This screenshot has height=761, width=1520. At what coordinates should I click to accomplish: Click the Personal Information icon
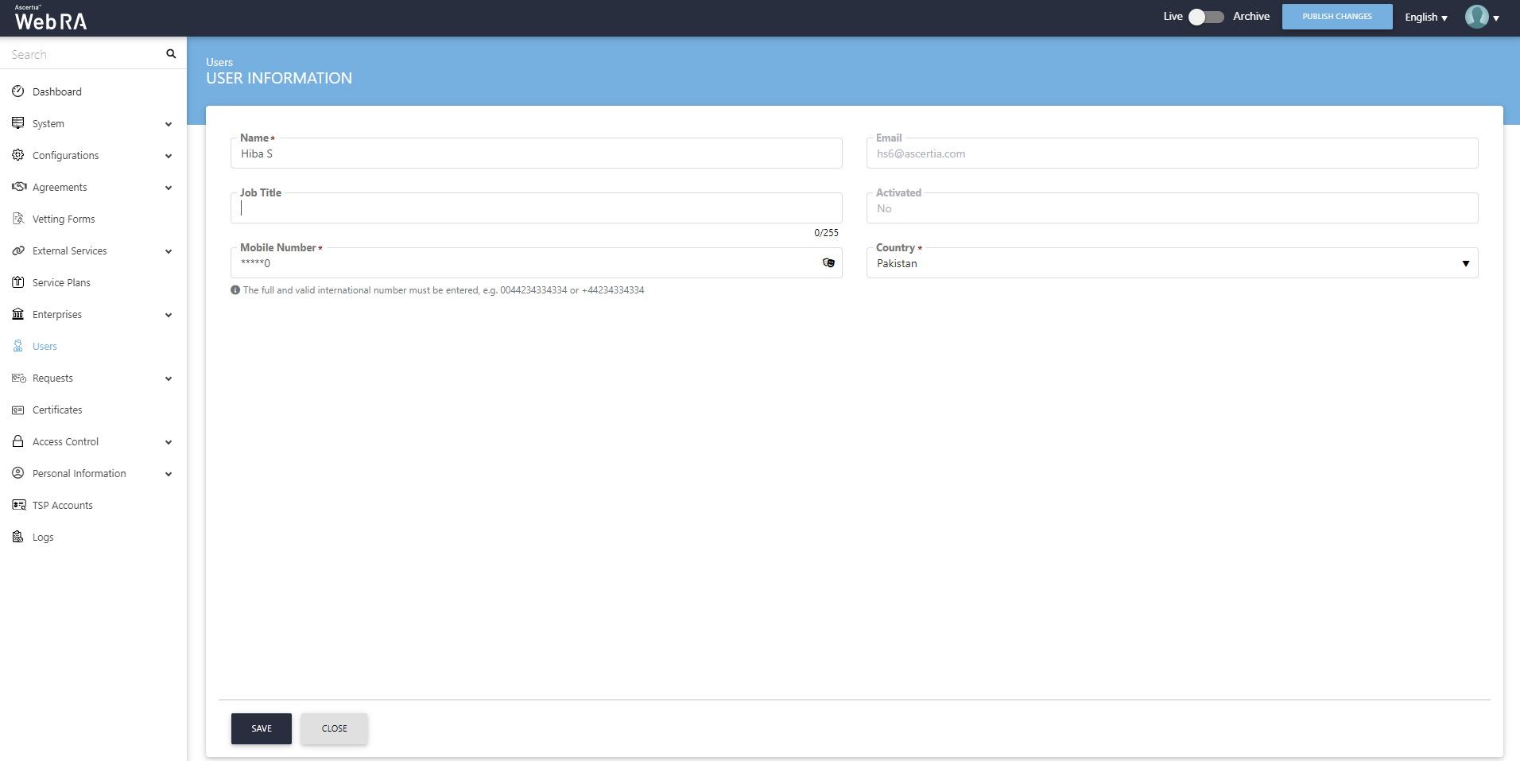click(17, 473)
